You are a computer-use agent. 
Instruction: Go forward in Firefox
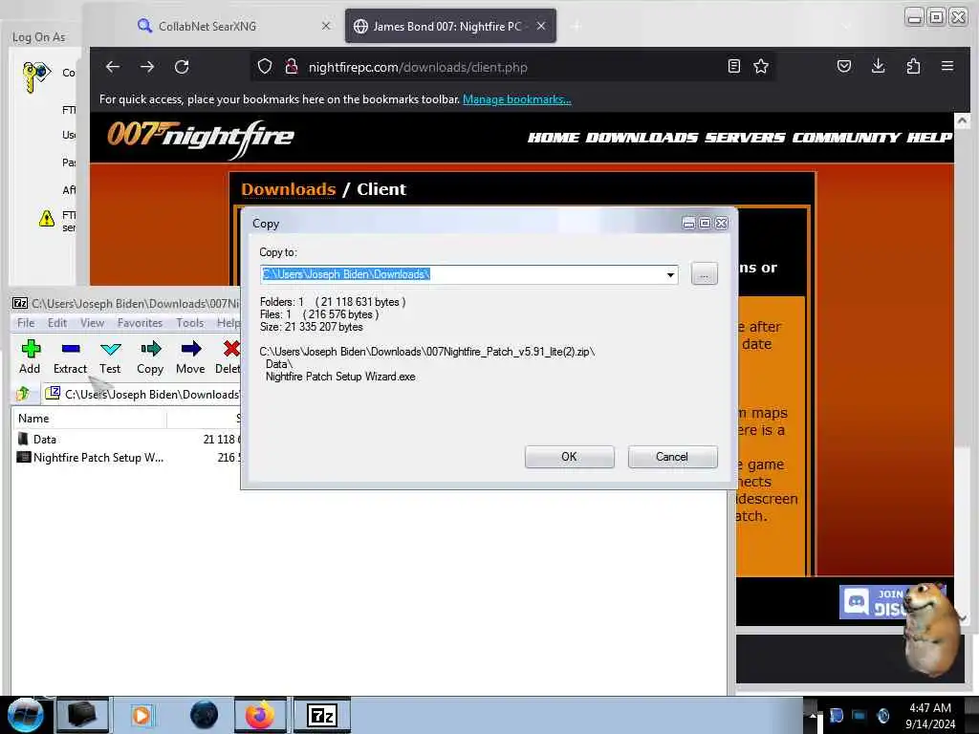pyautogui.click(x=147, y=67)
